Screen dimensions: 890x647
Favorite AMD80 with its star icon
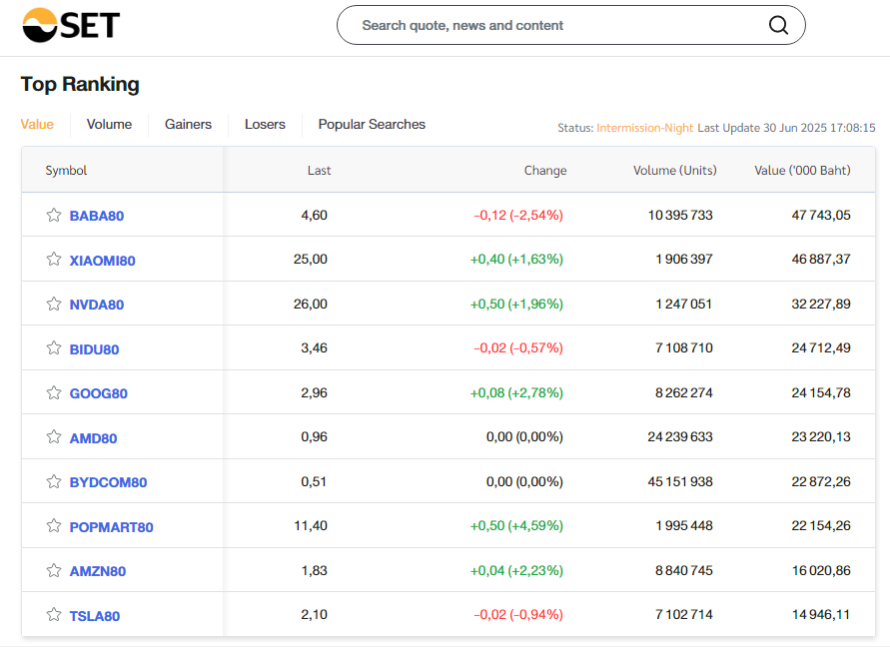[x=54, y=437]
